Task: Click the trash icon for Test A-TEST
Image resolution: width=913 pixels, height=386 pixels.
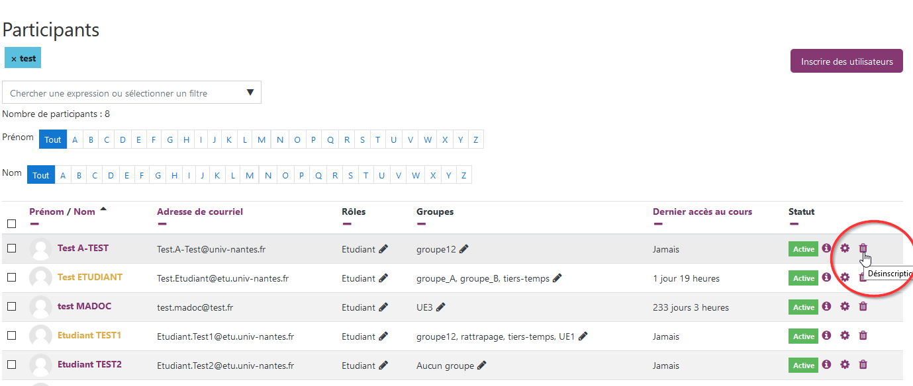Action: point(863,249)
